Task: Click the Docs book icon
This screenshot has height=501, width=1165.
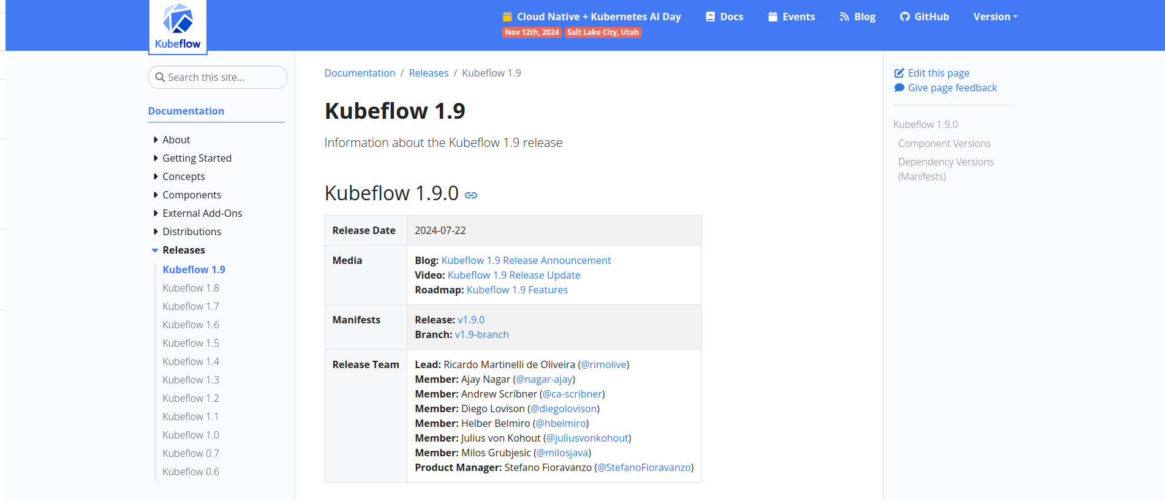Action: [x=711, y=17]
